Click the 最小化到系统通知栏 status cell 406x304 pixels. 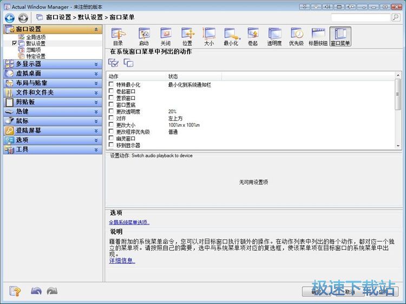coord(189,84)
